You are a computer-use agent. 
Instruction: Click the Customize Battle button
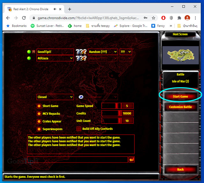pyautogui.click(x=180, y=107)
